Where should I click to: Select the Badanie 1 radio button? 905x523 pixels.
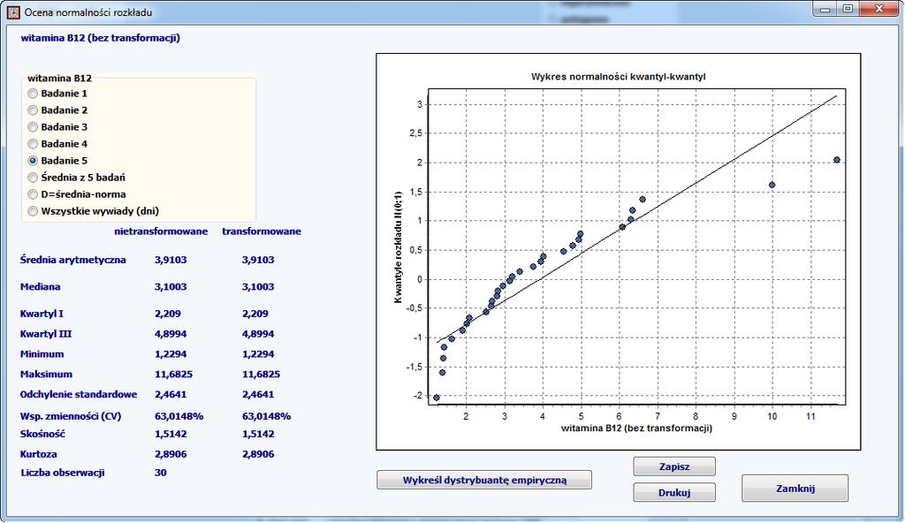(x=33, y=94)
